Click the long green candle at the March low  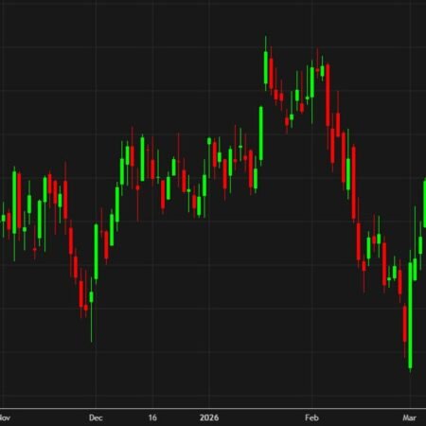click(410, 315)
